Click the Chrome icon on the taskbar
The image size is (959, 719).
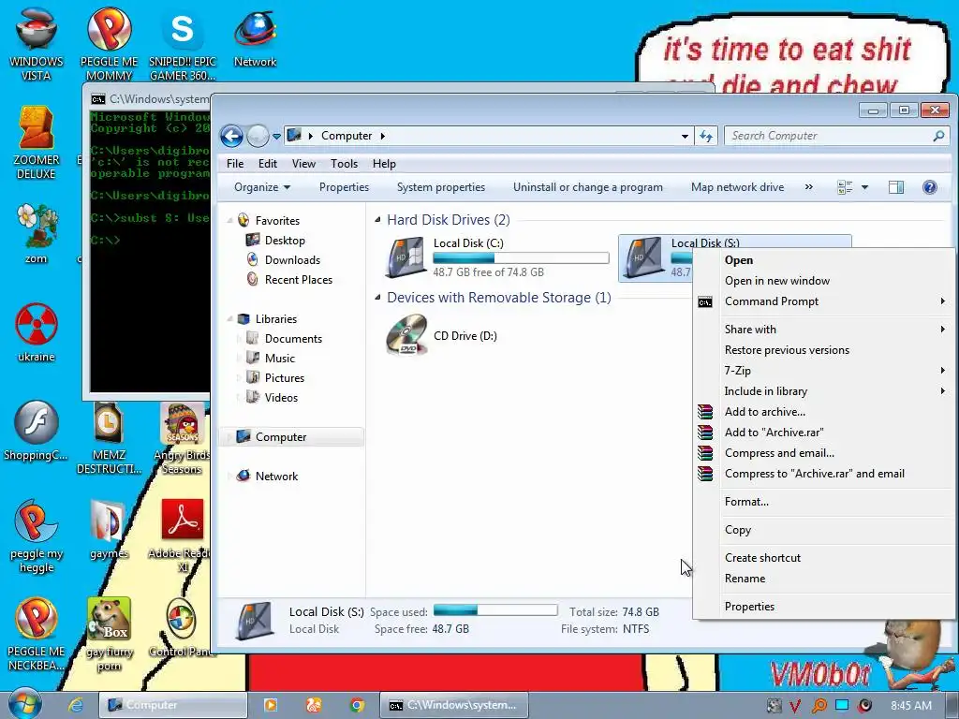(x=357, y=705)
